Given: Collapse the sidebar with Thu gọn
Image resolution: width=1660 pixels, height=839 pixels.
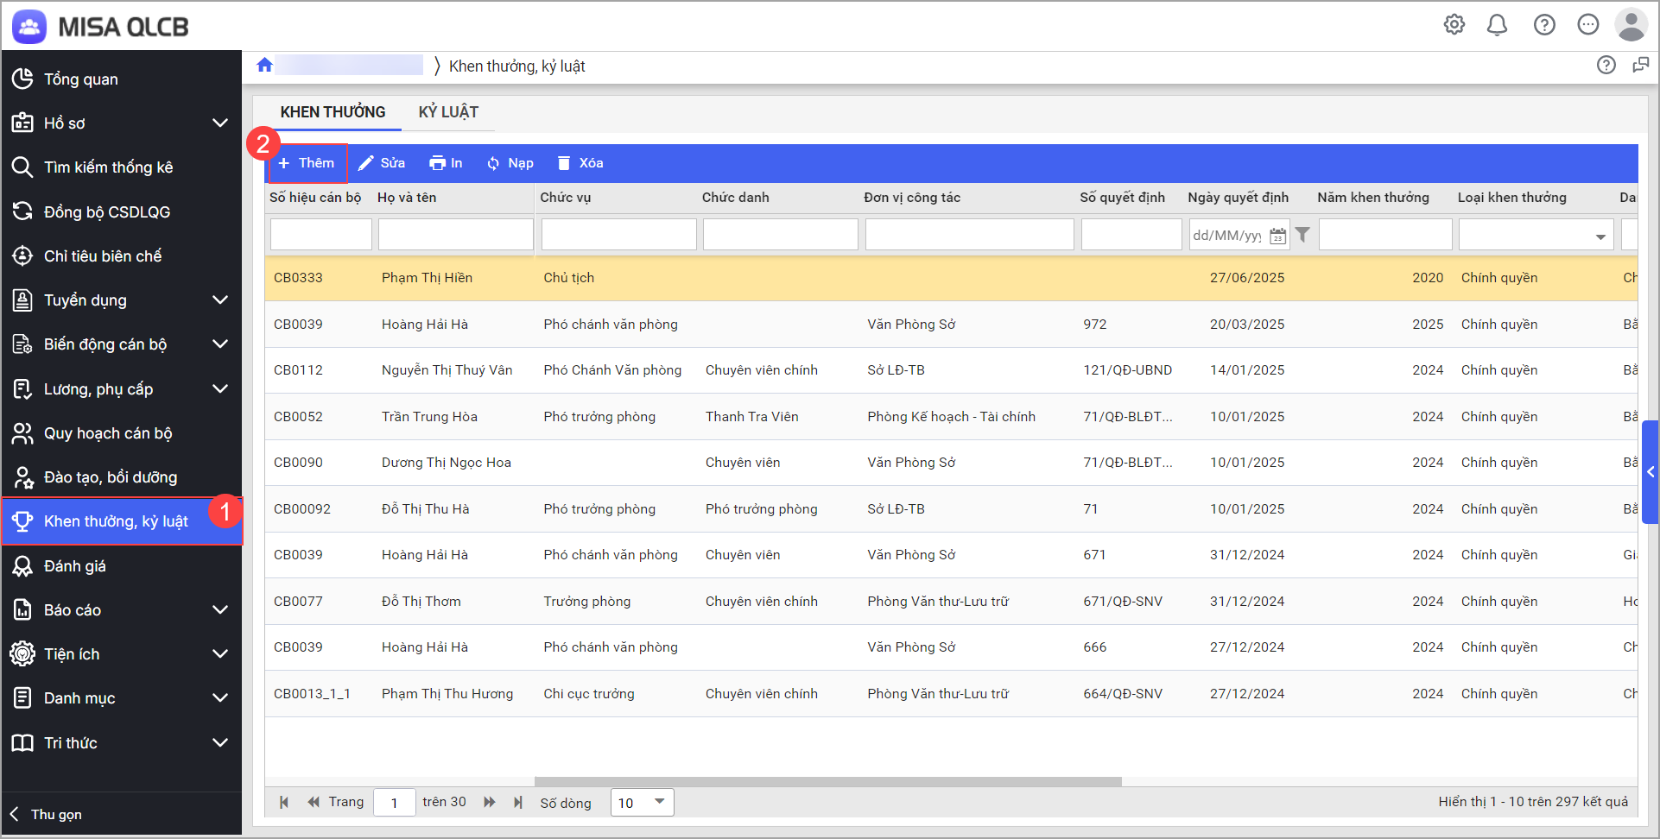Looking at the screenshot, I should pos(48,814).
